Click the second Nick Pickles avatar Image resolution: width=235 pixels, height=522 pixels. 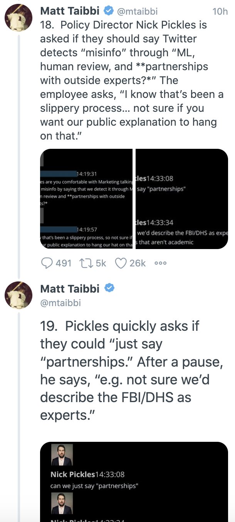(62, 503)
